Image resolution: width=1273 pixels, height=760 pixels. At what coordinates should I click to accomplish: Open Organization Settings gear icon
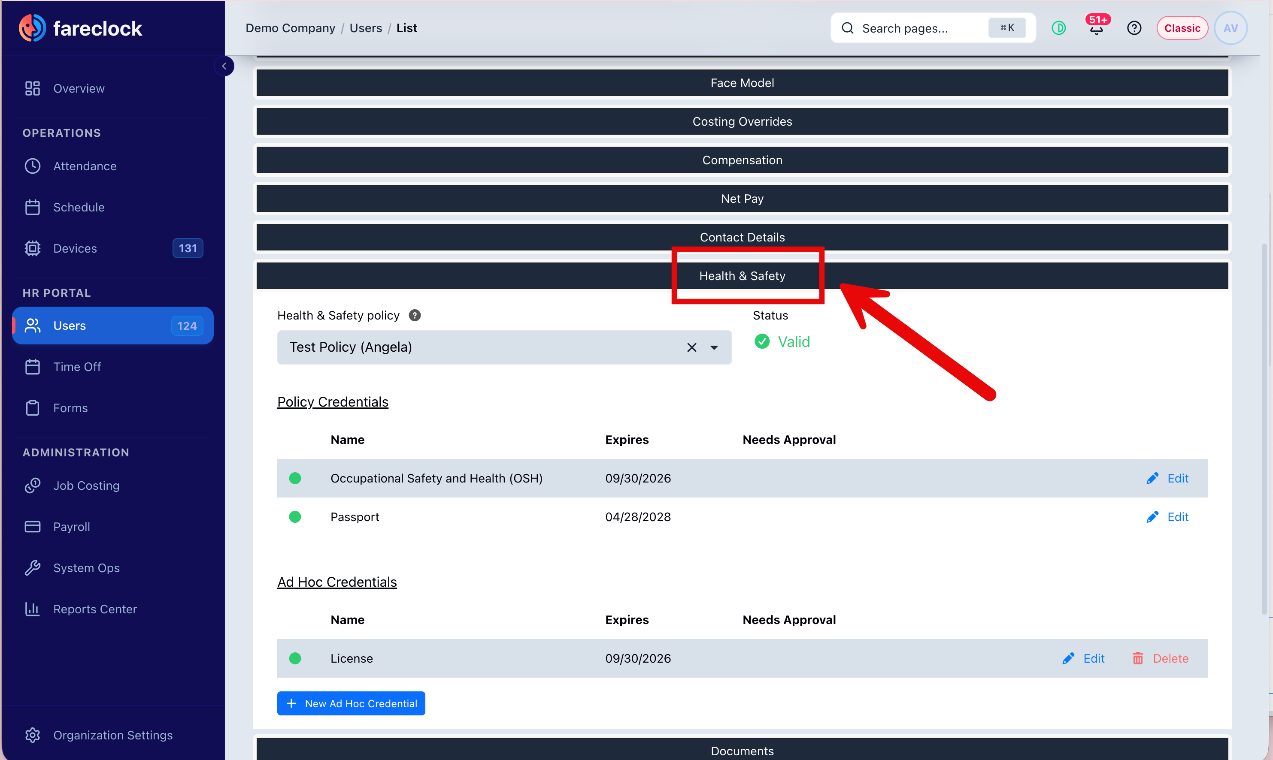32,735
